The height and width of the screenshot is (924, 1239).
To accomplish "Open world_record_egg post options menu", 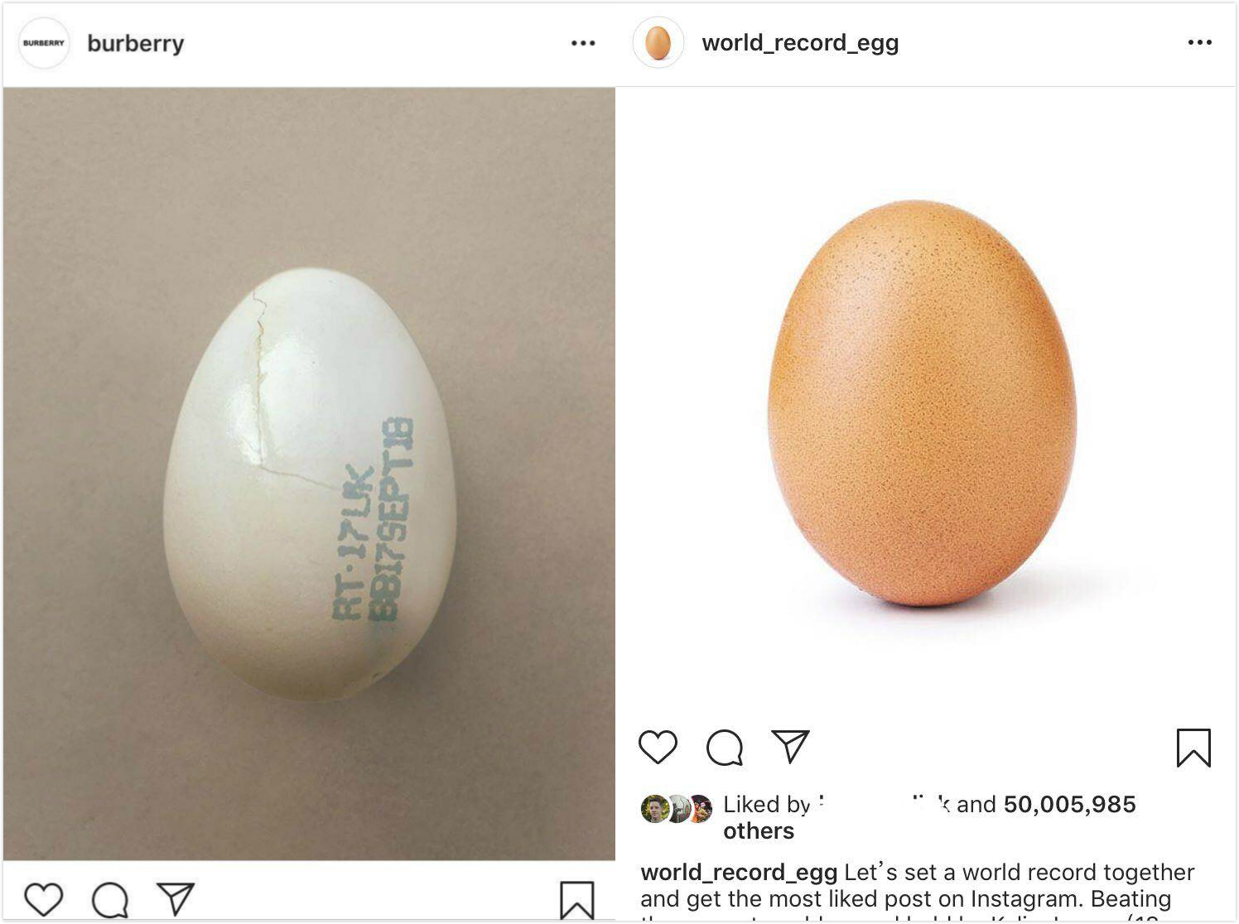I will coord(1199,42).
